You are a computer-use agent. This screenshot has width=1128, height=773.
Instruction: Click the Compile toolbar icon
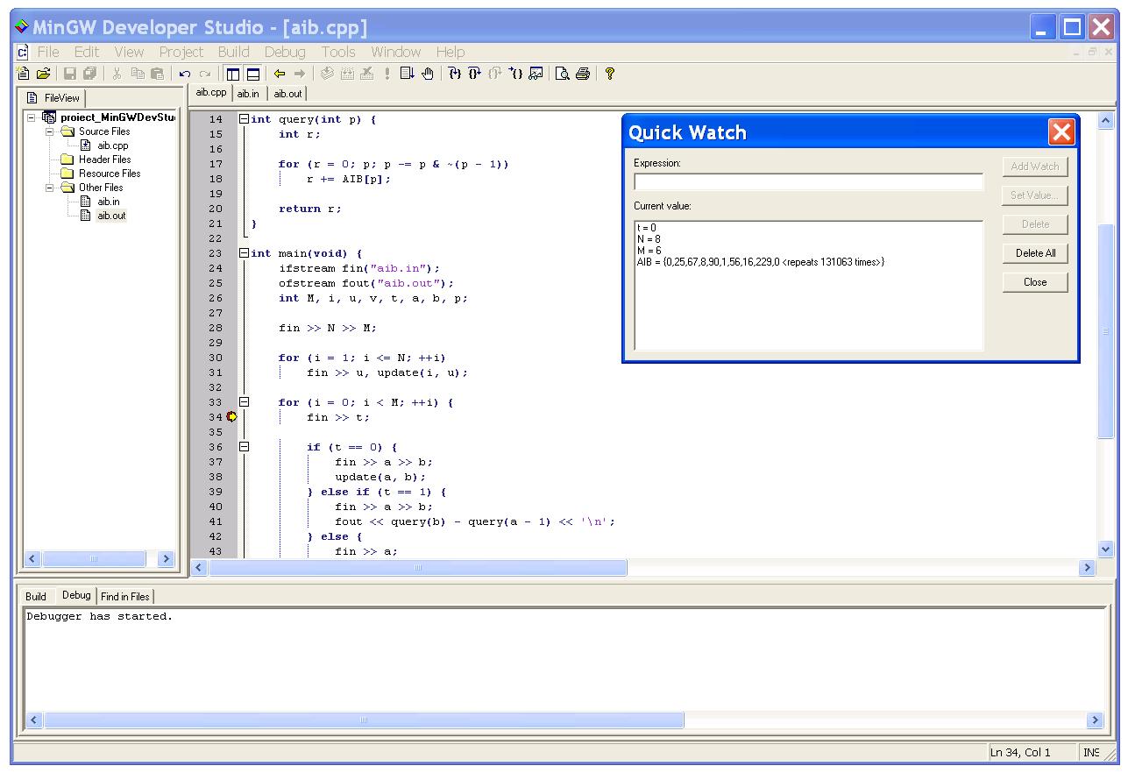click(327, 74)
